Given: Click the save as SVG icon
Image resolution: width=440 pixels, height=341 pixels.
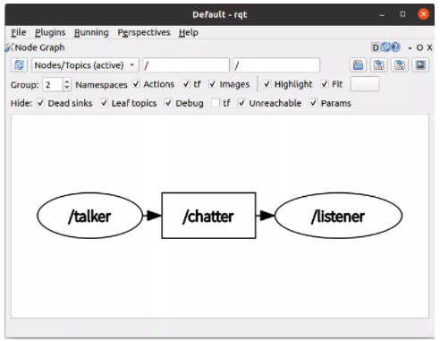Looking at the screenshot, I should click(x=400, y=65).
